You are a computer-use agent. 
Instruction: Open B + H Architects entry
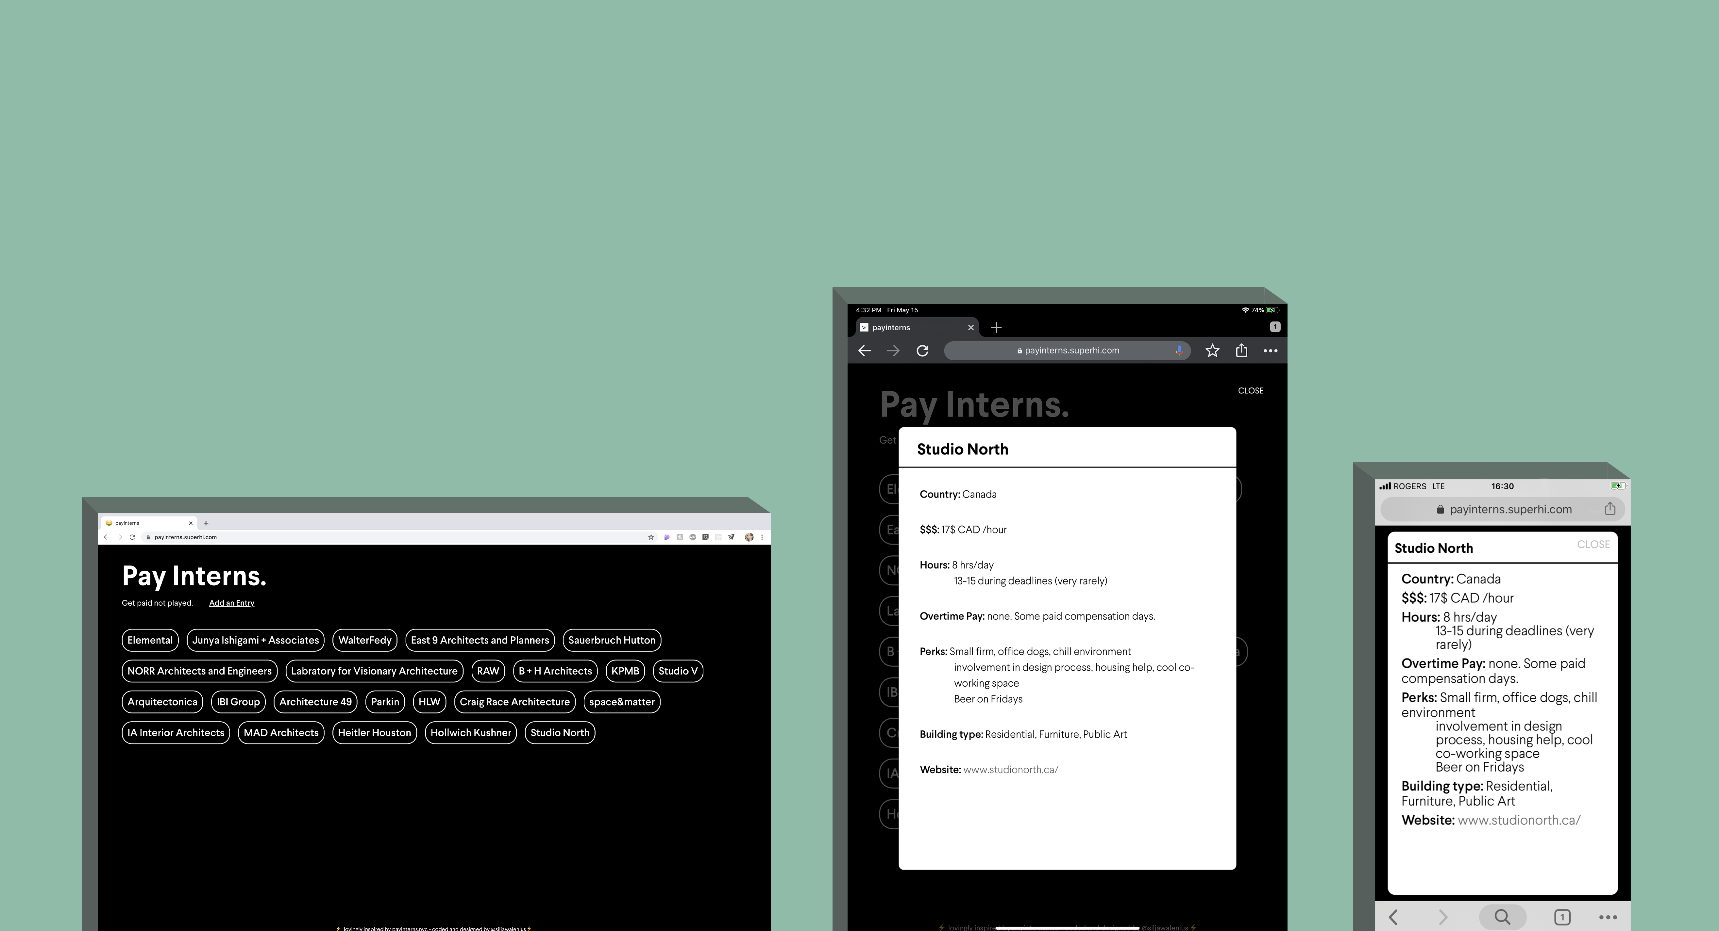[x=555, y=671]
